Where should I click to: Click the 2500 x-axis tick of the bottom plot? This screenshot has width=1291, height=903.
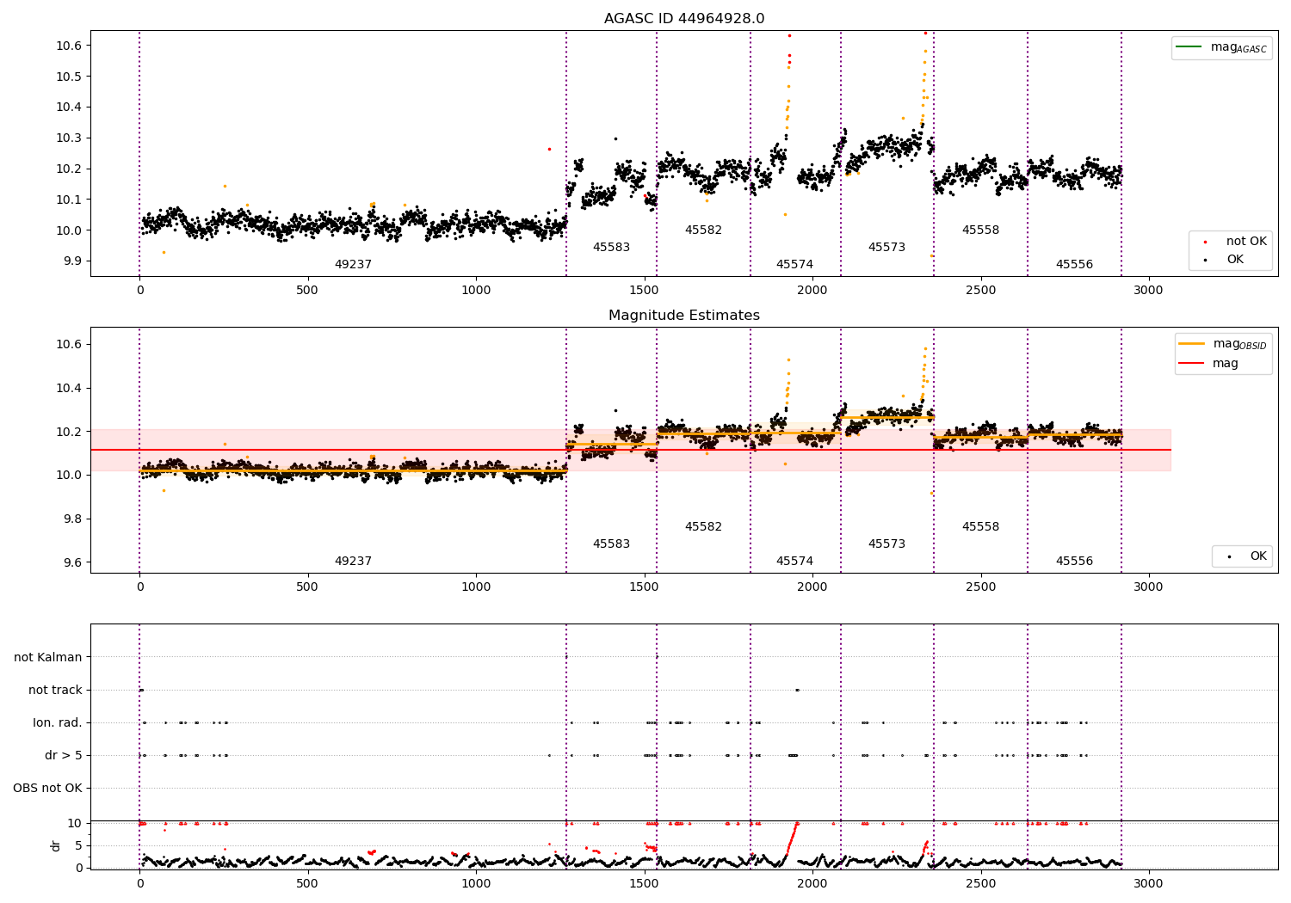click(980, 884)
